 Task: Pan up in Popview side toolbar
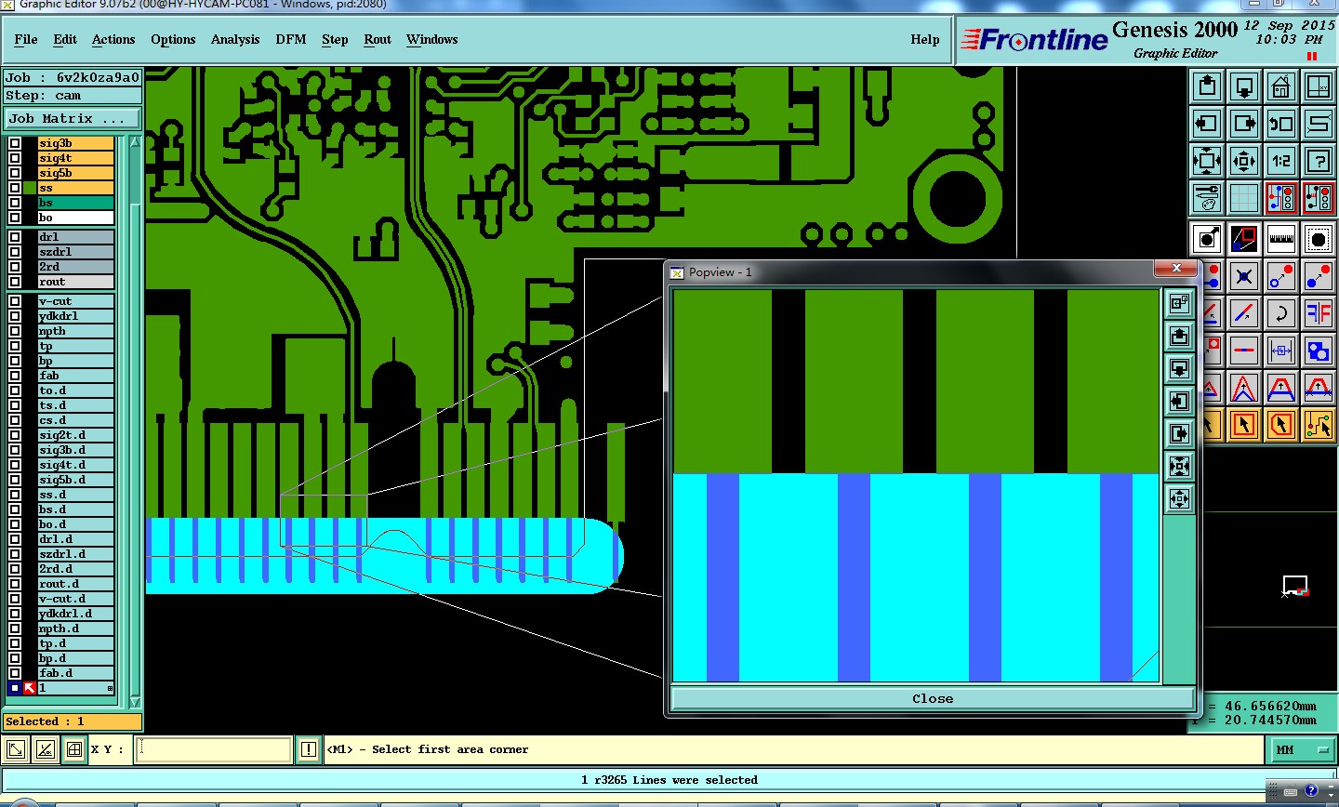tap(1179, 336)
